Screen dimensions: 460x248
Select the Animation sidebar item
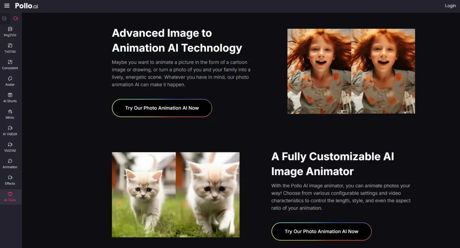(10, 164)
